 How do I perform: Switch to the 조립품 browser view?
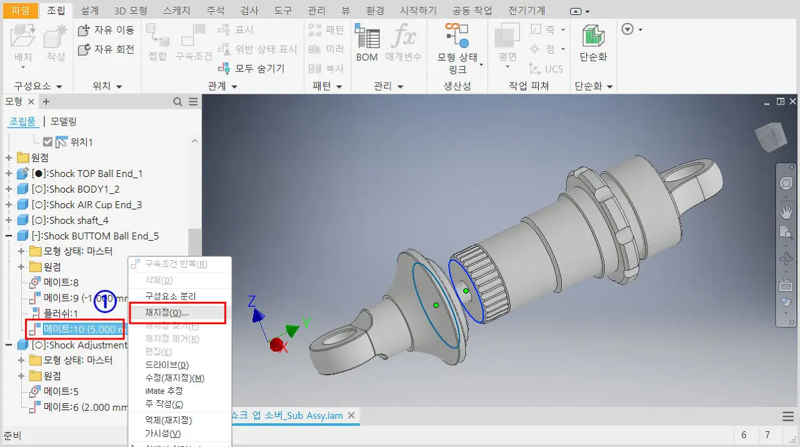tap(22, 121)
